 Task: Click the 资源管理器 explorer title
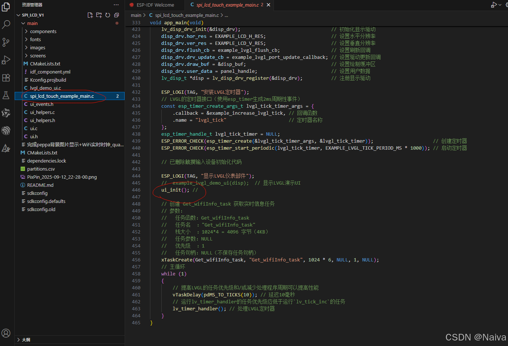[32, 5]
